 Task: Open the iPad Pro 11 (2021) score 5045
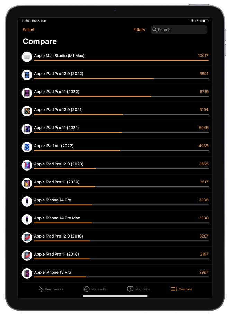pos(203,128)
